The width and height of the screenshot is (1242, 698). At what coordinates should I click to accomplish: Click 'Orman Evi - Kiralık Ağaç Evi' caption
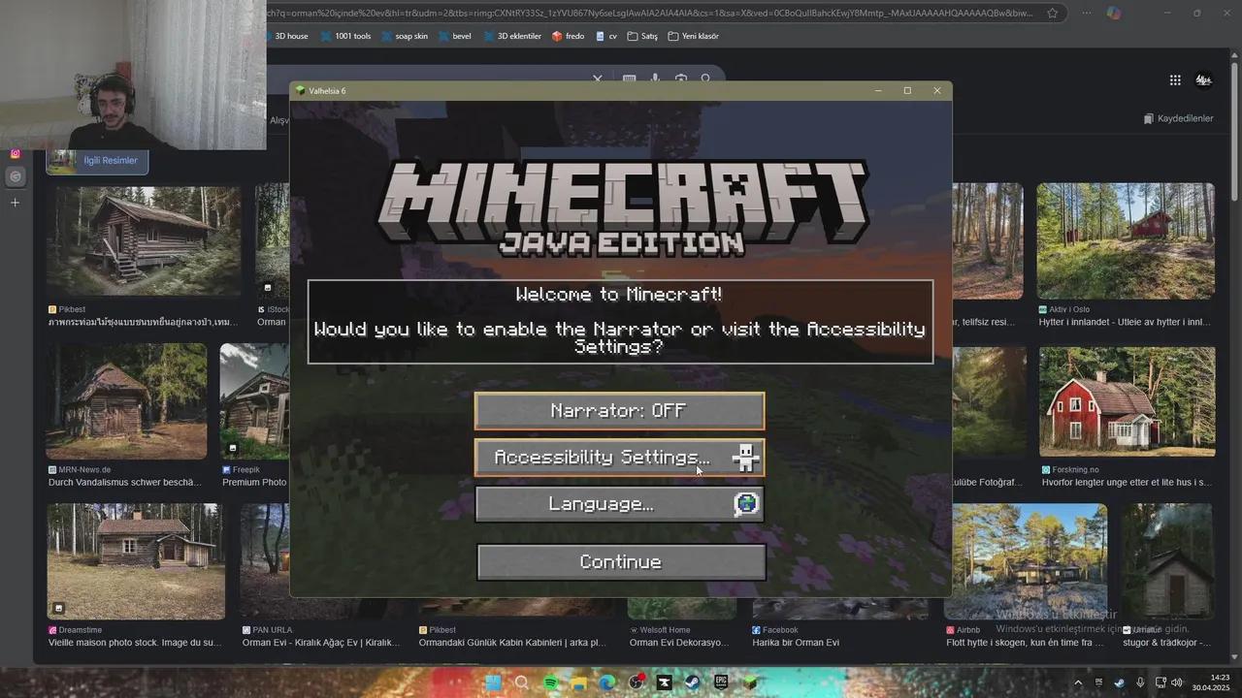tap(320, 643)
